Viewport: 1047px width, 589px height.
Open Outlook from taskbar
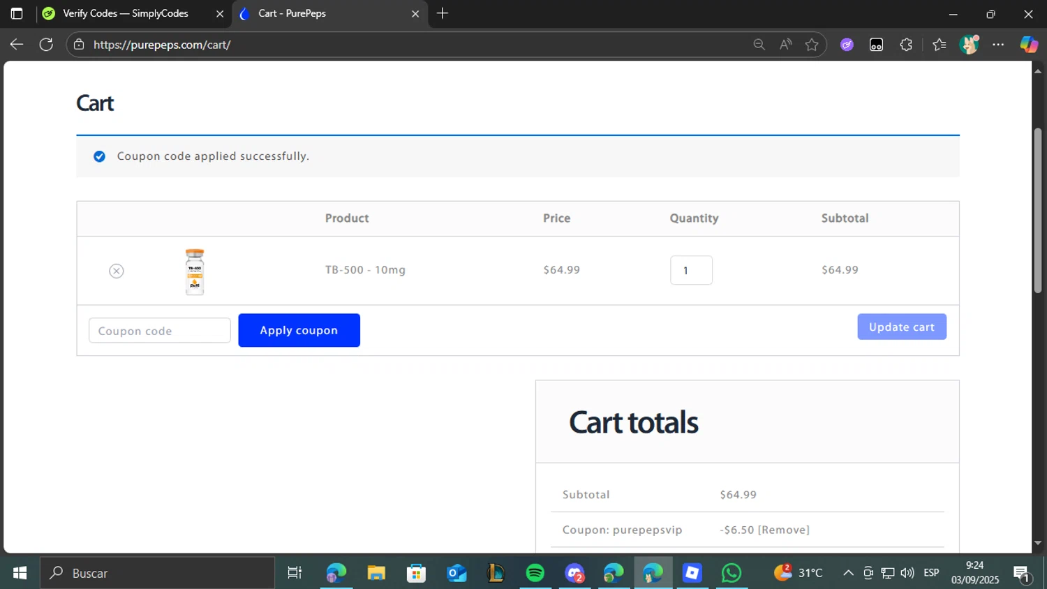pos(456,573)
